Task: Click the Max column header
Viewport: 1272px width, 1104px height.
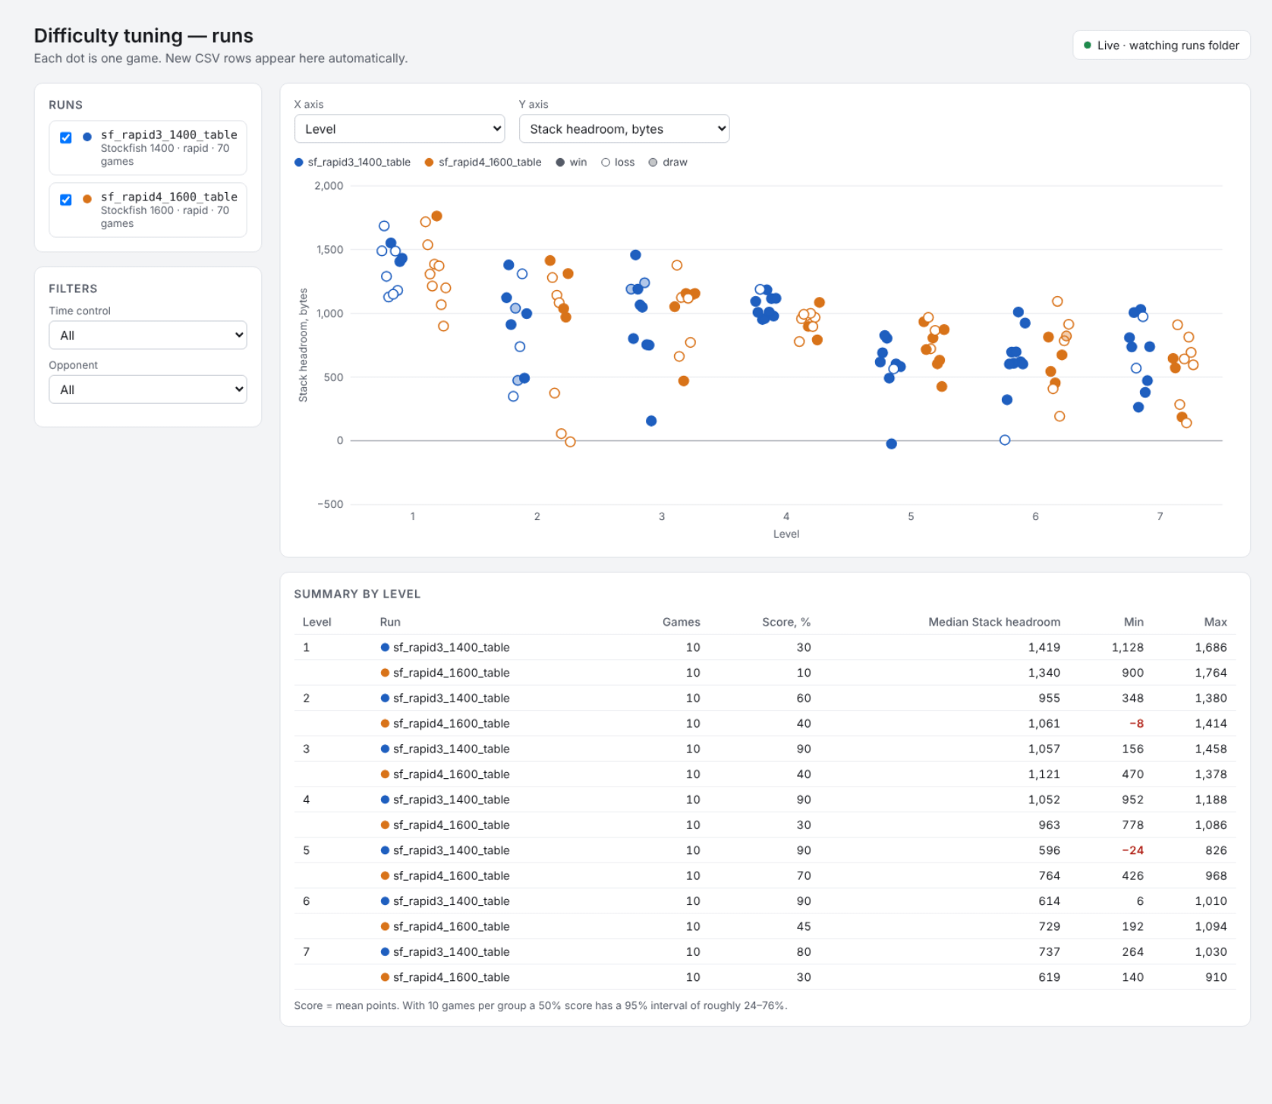Action: tap(1215, 622)
